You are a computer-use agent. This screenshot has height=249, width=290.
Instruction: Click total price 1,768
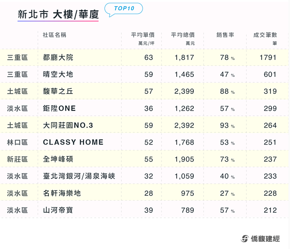click(185, 142)
